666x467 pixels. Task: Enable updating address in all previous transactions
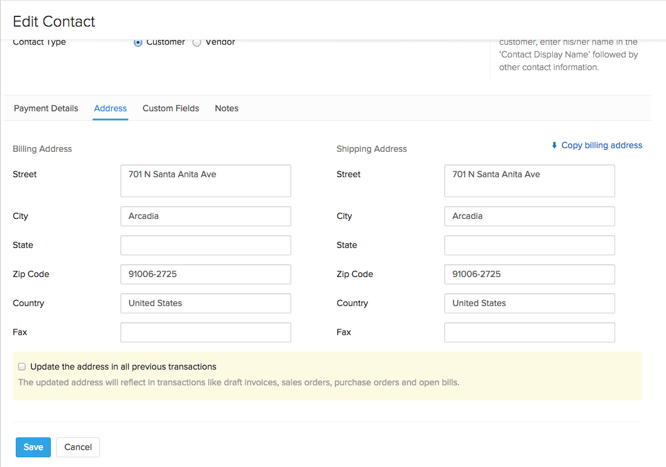(21, 366)
